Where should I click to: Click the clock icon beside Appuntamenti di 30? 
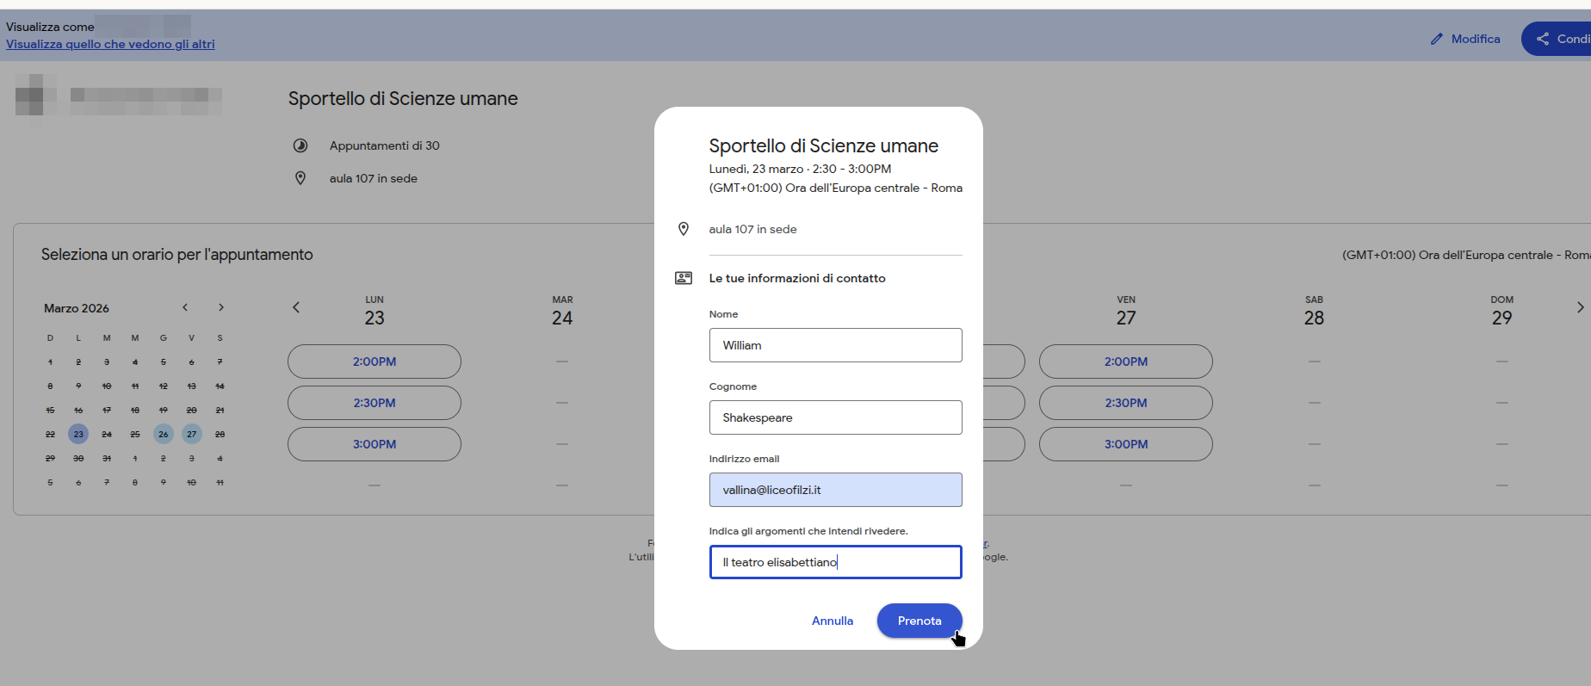click(x=300, y=145)
